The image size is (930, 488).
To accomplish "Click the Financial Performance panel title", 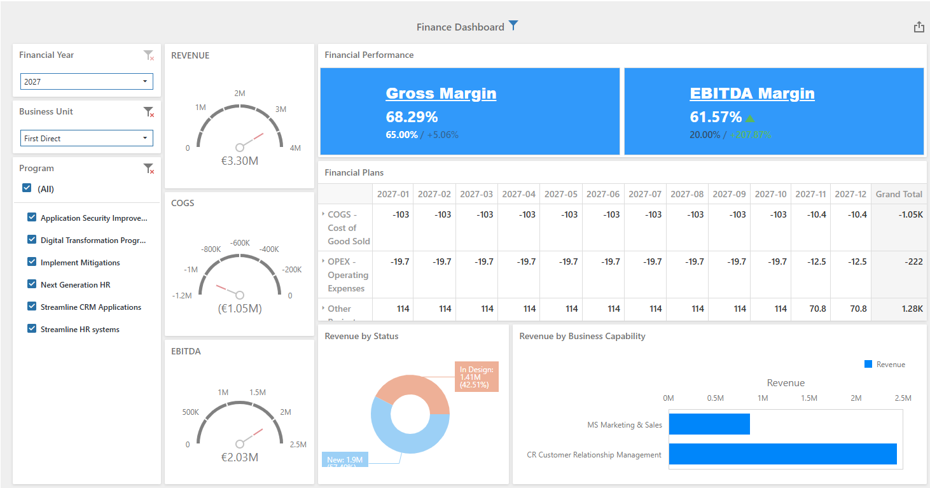I will 369,55.
